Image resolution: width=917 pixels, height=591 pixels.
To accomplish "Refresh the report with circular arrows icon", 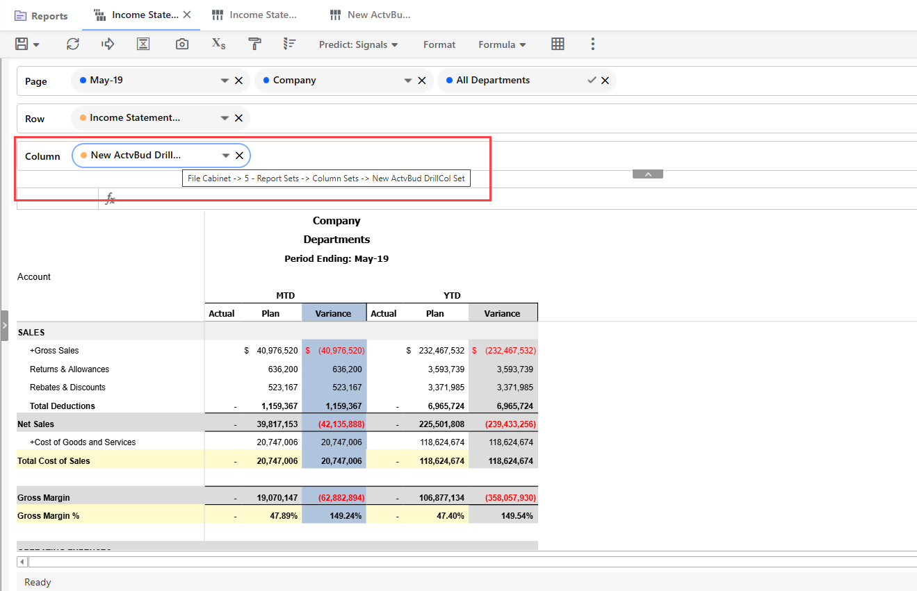I will 73,44.
